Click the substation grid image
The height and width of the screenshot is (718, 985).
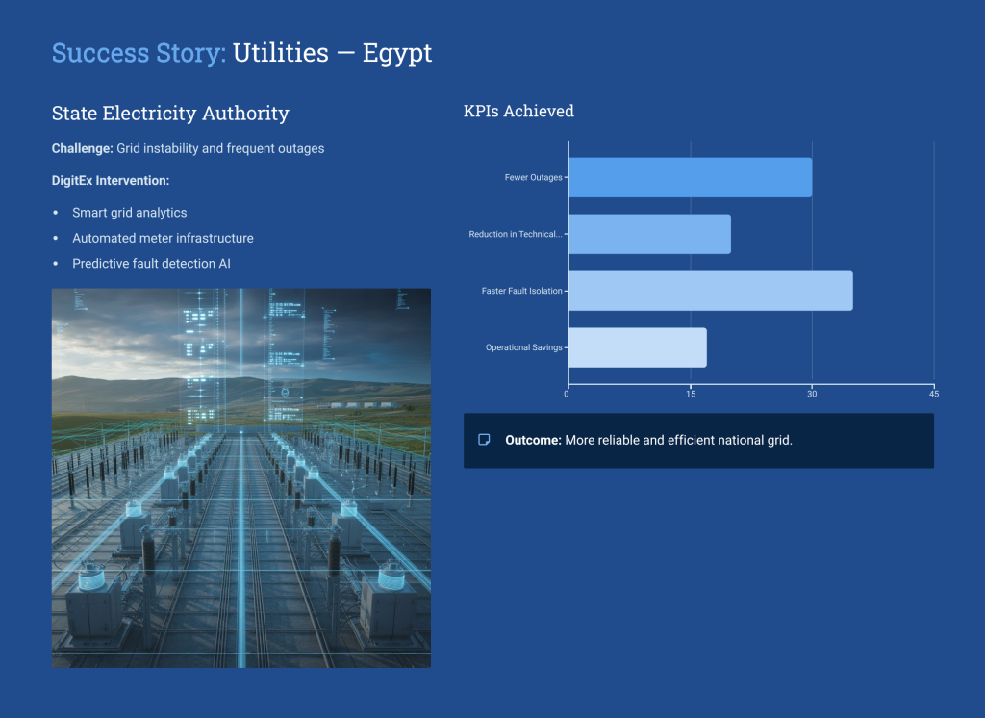coord(240,477)
